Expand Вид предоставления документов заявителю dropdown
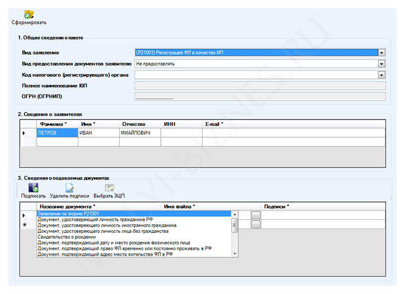405x294 pixels. (381, 64)
